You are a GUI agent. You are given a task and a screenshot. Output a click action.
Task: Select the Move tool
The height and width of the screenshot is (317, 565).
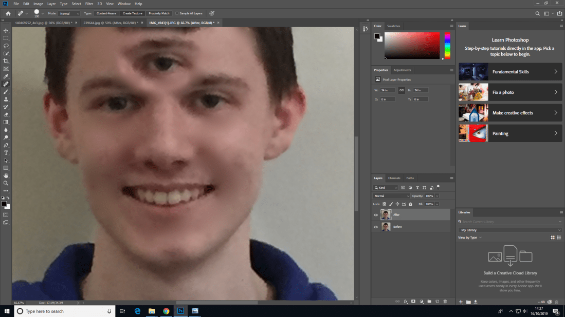6,31
